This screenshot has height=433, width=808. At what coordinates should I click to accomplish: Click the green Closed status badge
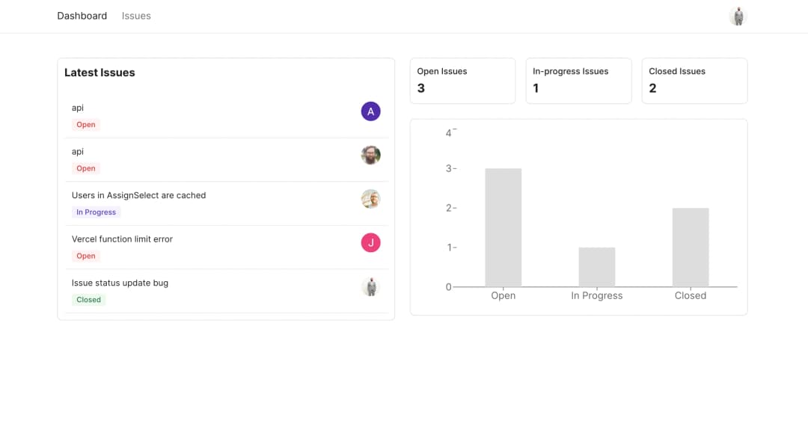88,300
